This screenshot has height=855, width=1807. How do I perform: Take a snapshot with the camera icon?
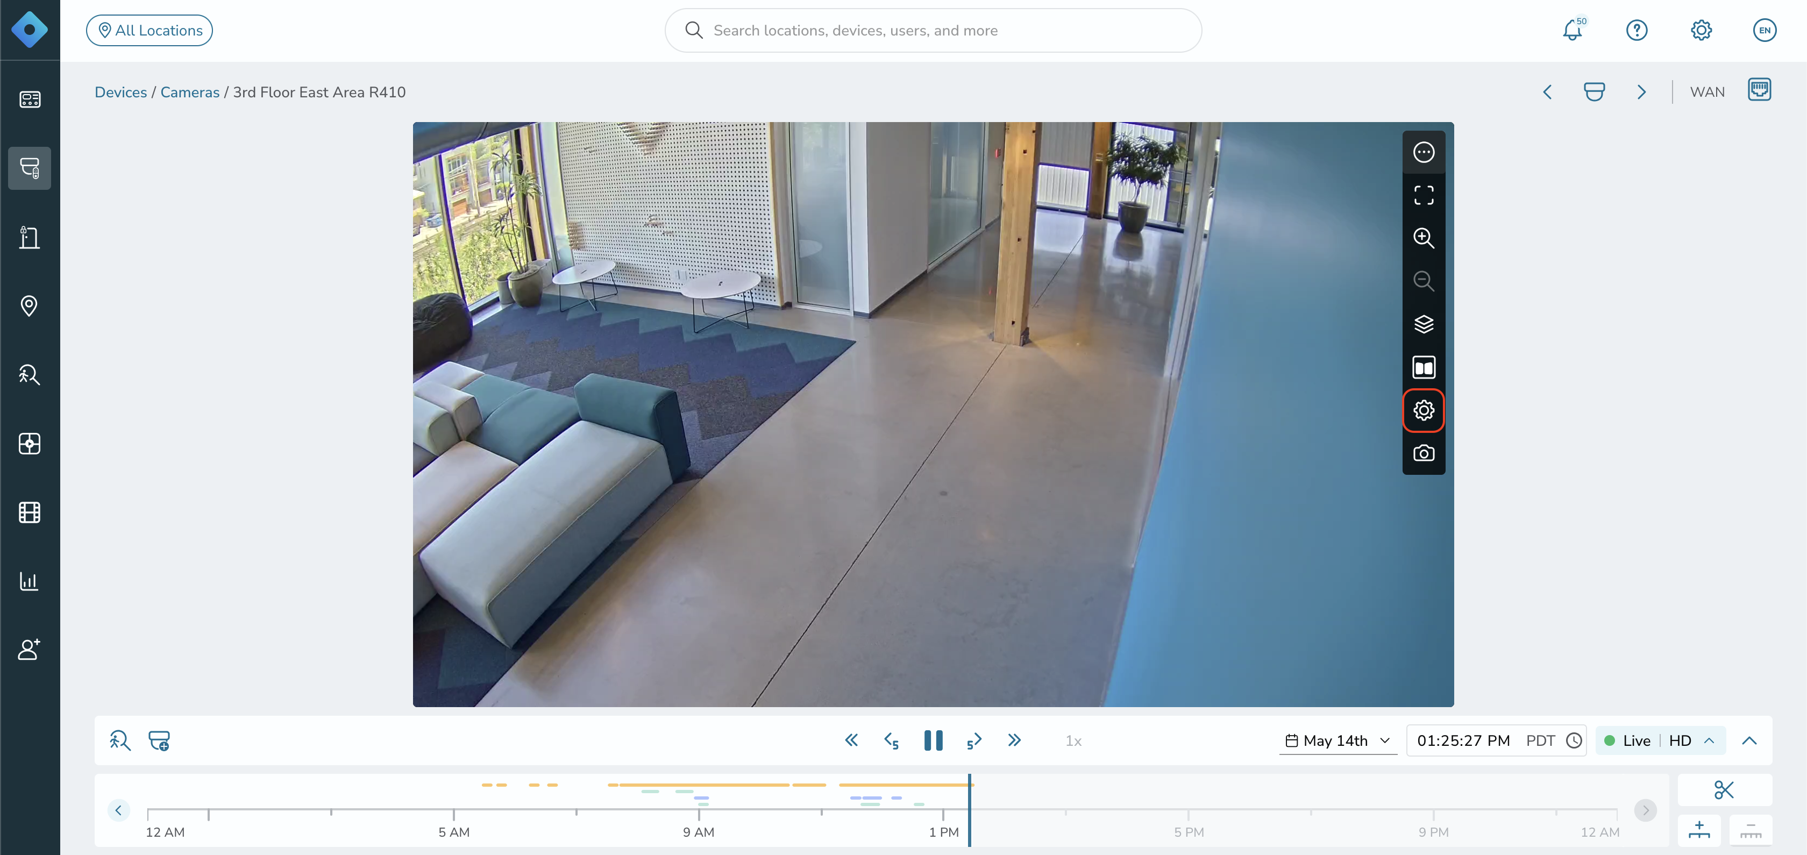click(x=1424, y=454)
